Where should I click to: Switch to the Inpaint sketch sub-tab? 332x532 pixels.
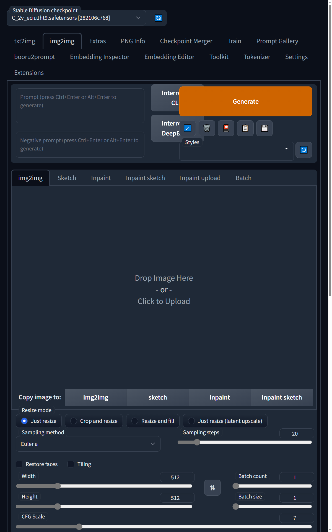click(145, 178)
